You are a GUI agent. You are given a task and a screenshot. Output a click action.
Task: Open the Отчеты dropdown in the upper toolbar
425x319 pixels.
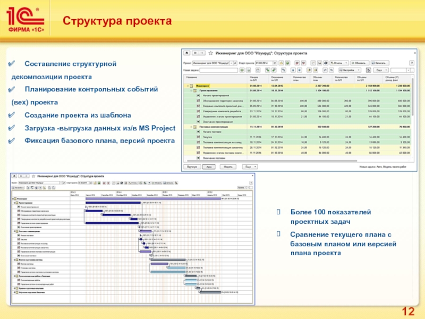tap(337, 62)
